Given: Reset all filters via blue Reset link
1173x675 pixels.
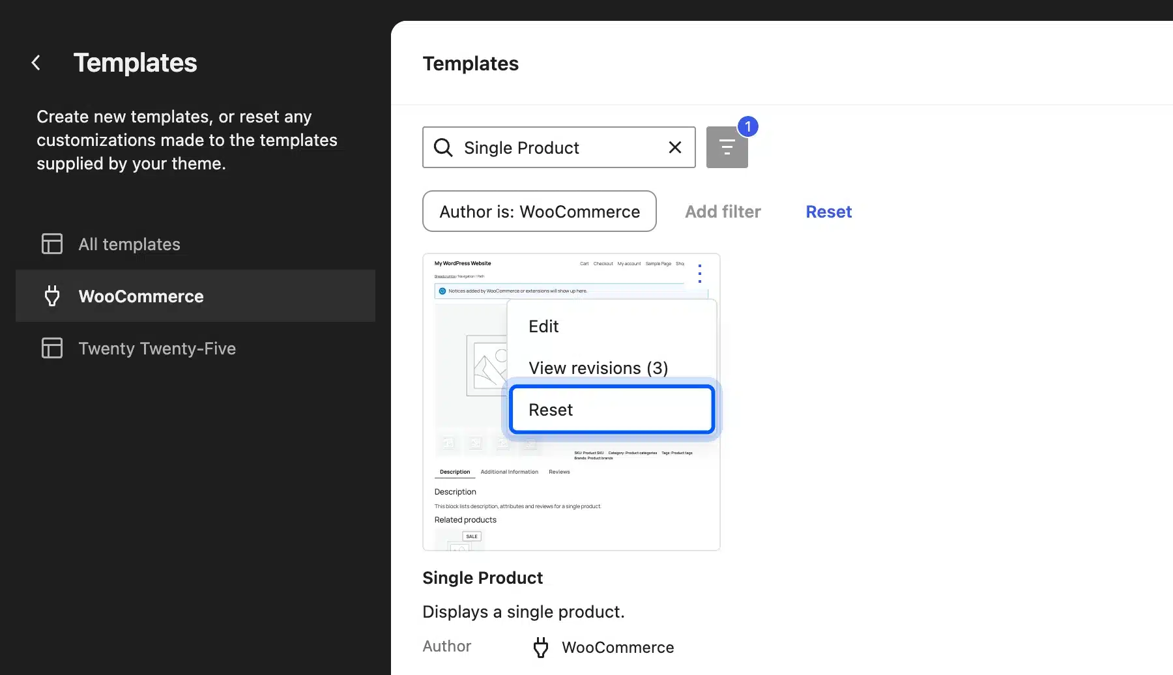Looking at the screenshot, I should (828, 211).
